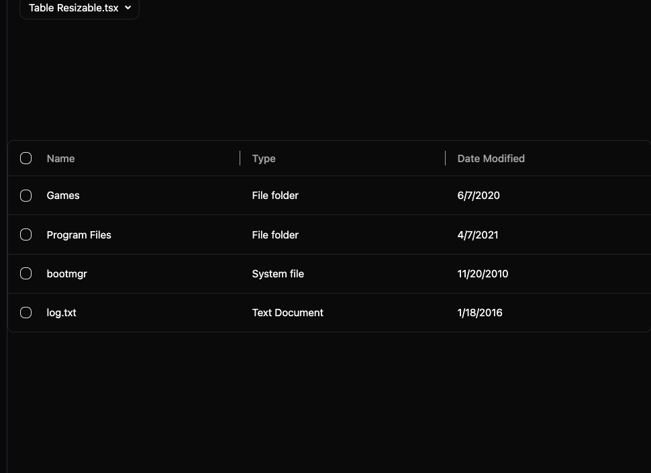Enable the log.txt row checkbox

[x=26, y=313]
